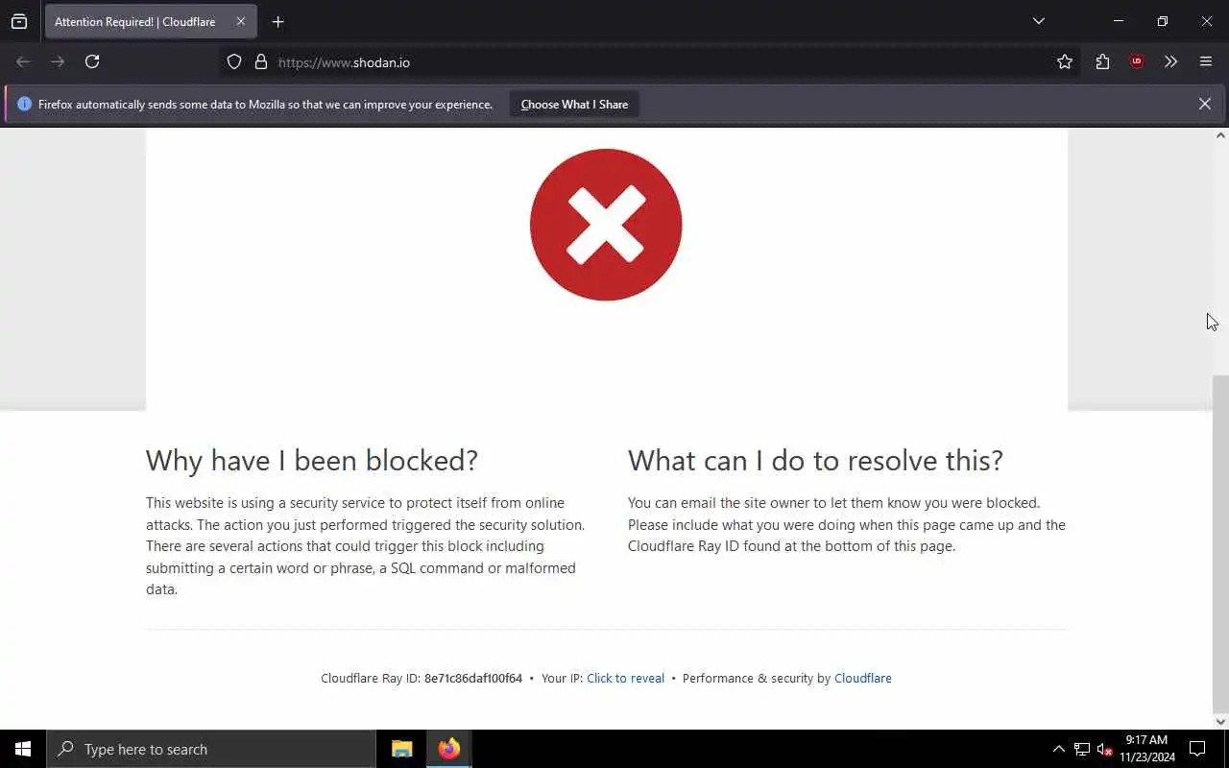Click the page scrollbar up arrow
Viewport: 1229px width, 768px height.
click(x=1220, y=135)
